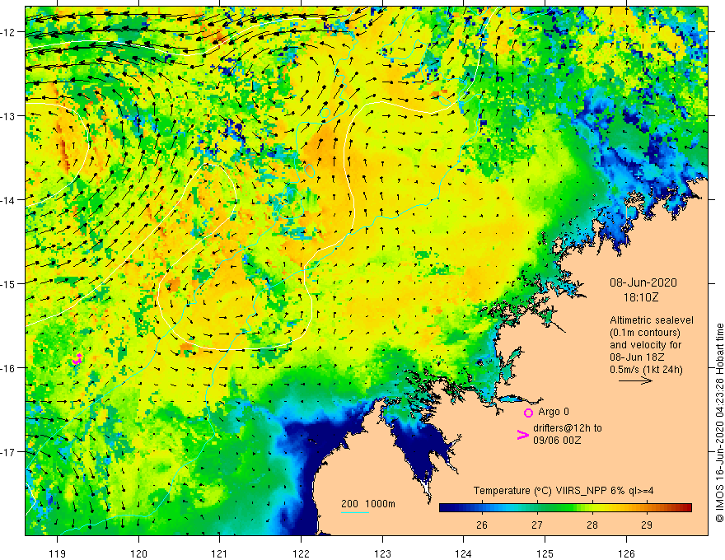Click the time label 18:10Z
Viewport: 725px width, 560px height.
pyautogui.click(x=641, y=297)
